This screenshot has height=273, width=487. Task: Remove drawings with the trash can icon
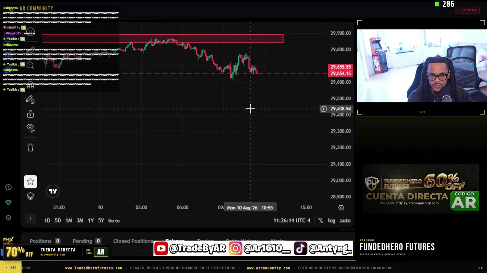click(30, 147)
